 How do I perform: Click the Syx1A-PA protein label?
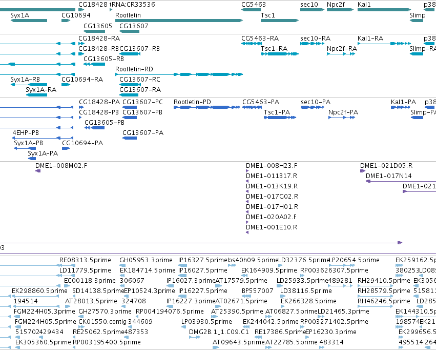(43, 153)
